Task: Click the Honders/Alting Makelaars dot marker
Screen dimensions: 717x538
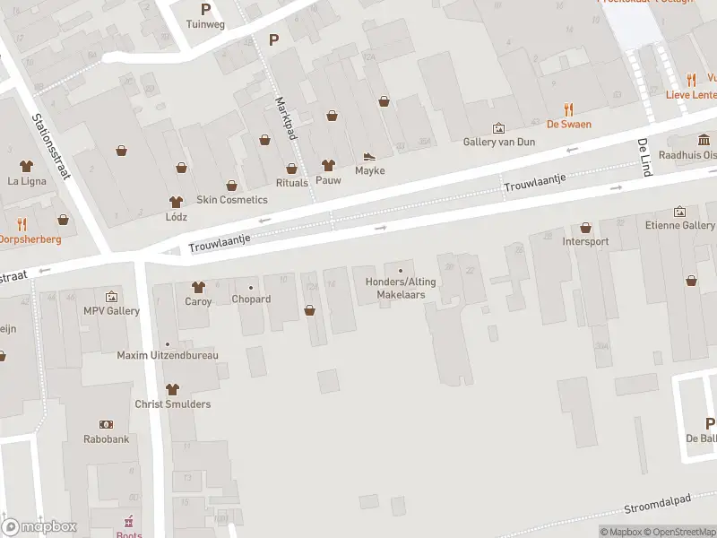Action: click(401, 271)
